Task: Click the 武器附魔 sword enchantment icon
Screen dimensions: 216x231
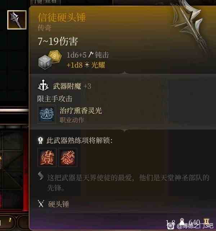Action: [43, 85]
